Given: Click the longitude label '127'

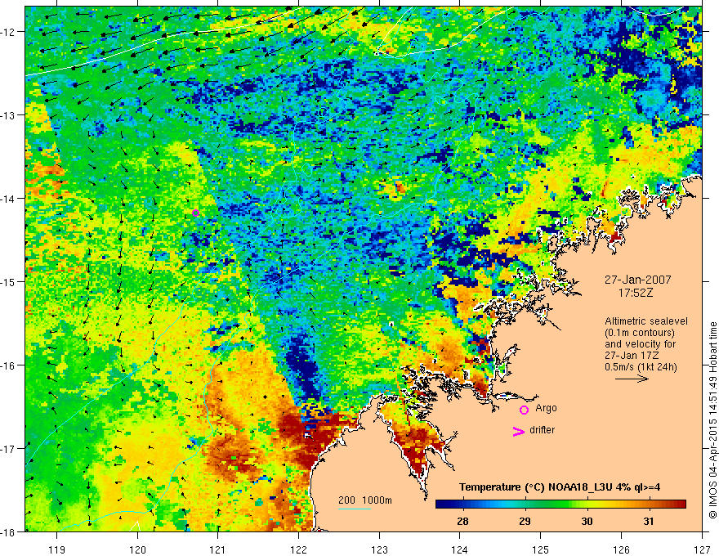Looking at the screenshot, I should (702, 549).
